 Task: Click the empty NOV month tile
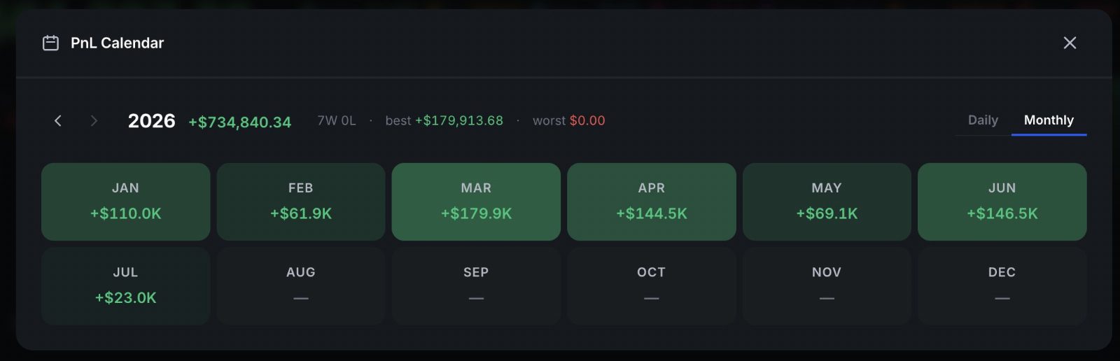coord(827,285)
